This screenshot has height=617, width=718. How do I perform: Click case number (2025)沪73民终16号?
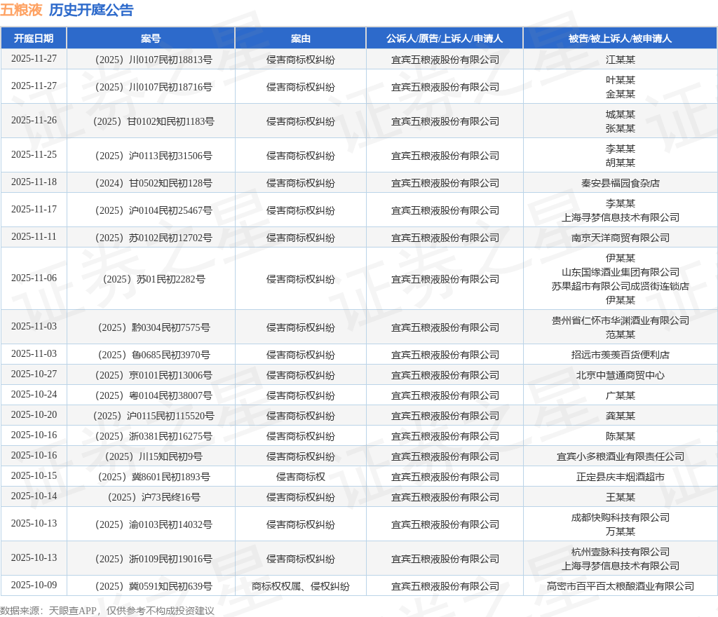tap(154, 497)
